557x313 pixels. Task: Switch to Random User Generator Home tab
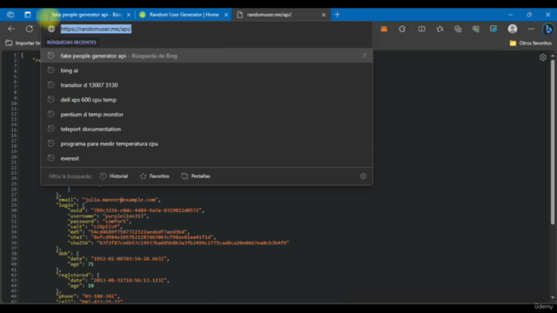(x=184, y=15)
